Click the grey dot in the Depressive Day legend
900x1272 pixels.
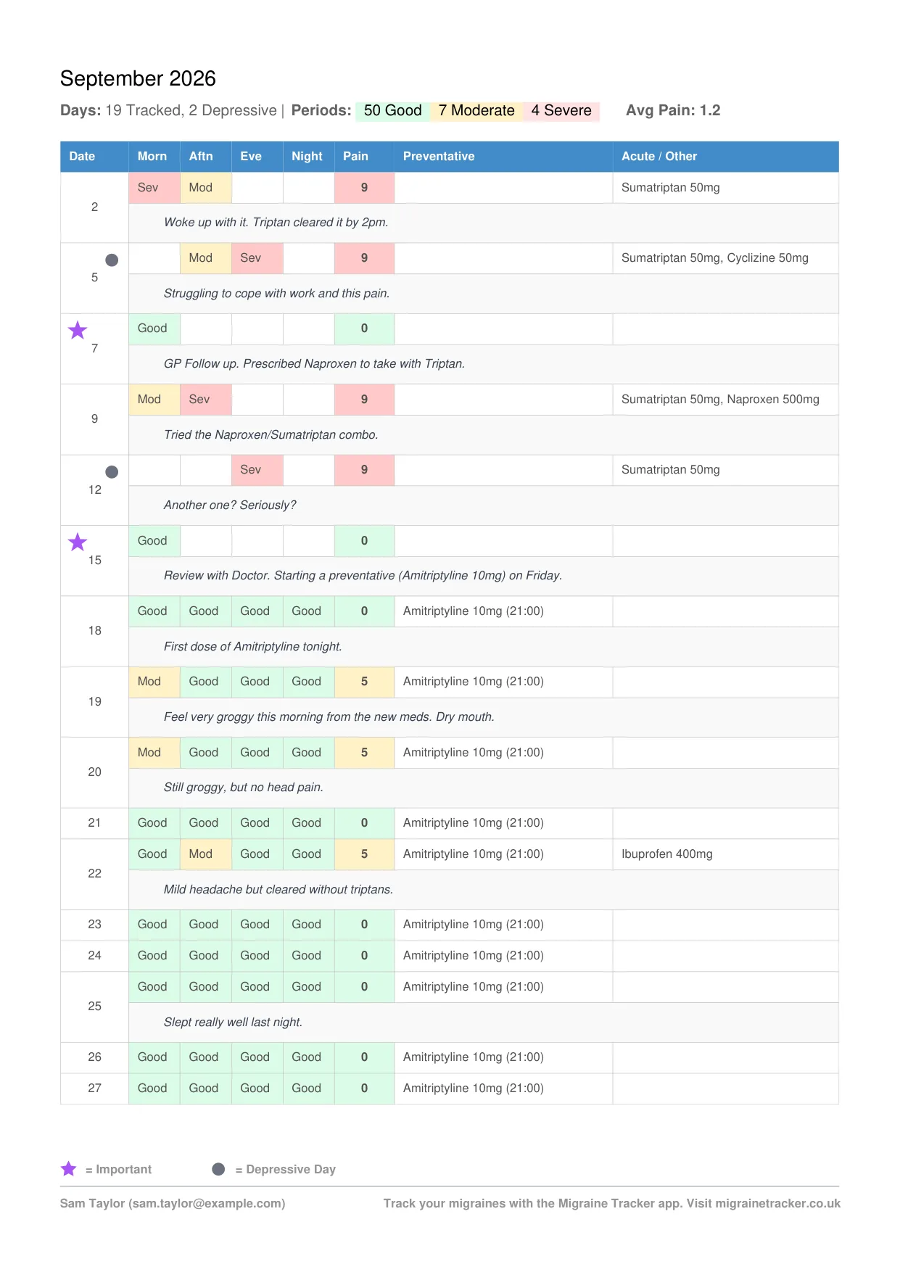pyautogui.click(x=218, y=1169)
